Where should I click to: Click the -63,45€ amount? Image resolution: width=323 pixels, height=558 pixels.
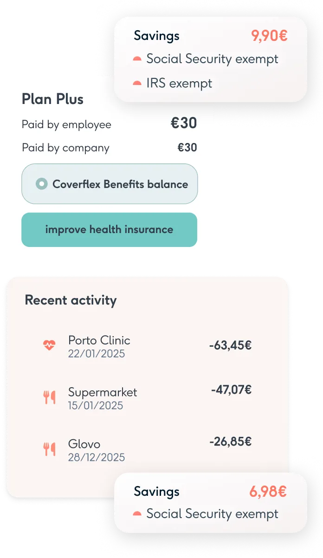click(230, 345)
